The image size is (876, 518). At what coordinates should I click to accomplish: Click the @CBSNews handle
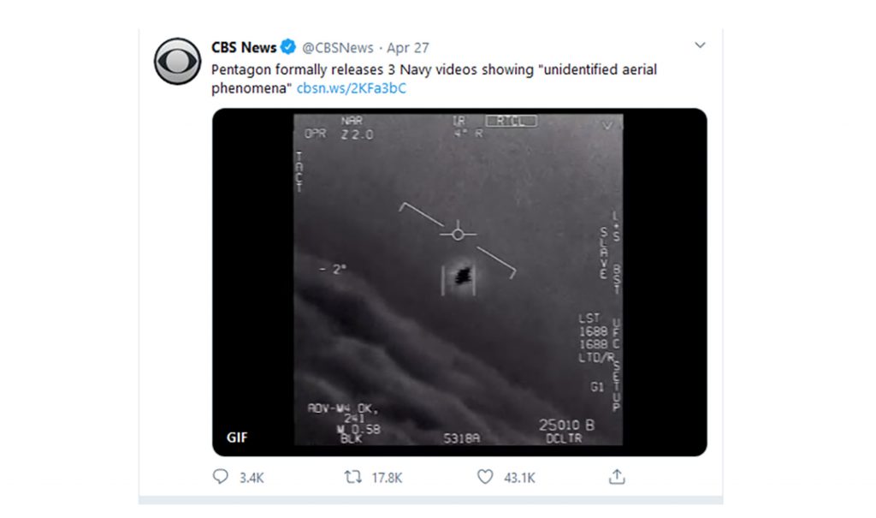click(337, 47)
